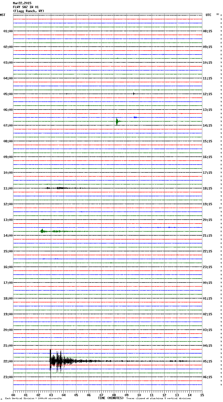Click the 15:00 MST time label

[x=8, y=251]
